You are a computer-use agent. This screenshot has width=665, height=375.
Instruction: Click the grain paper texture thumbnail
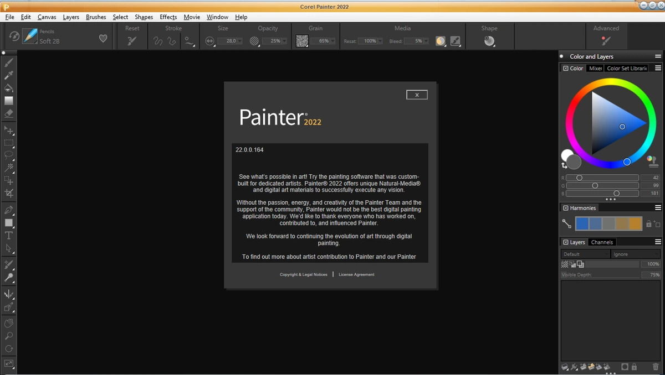302,41
